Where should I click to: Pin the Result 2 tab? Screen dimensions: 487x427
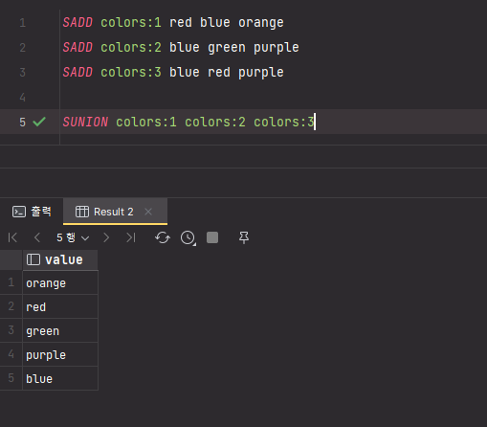pos(244,237)
